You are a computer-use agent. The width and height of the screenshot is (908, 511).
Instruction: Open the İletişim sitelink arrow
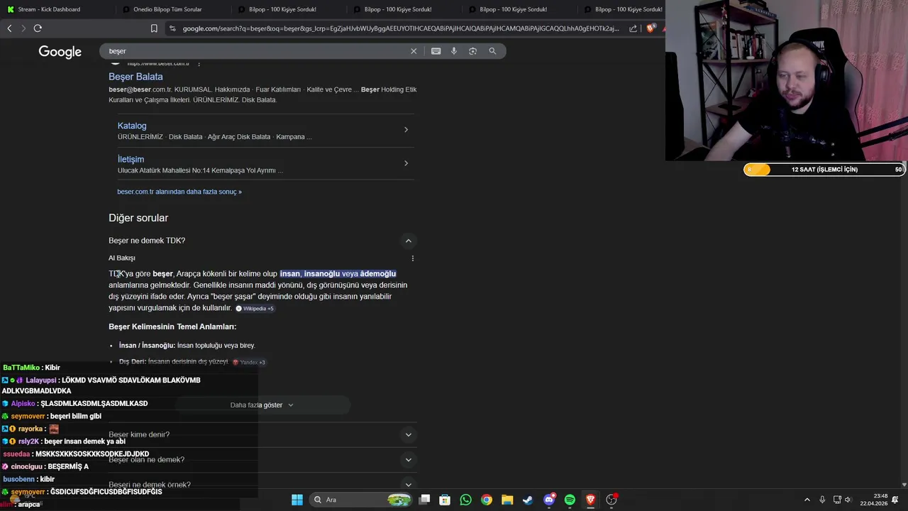tap(406, 163)
